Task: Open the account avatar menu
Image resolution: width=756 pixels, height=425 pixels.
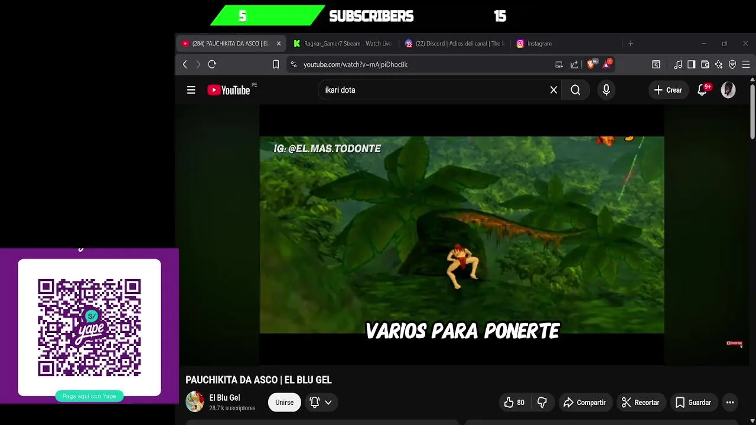Action: pos(728,90)
